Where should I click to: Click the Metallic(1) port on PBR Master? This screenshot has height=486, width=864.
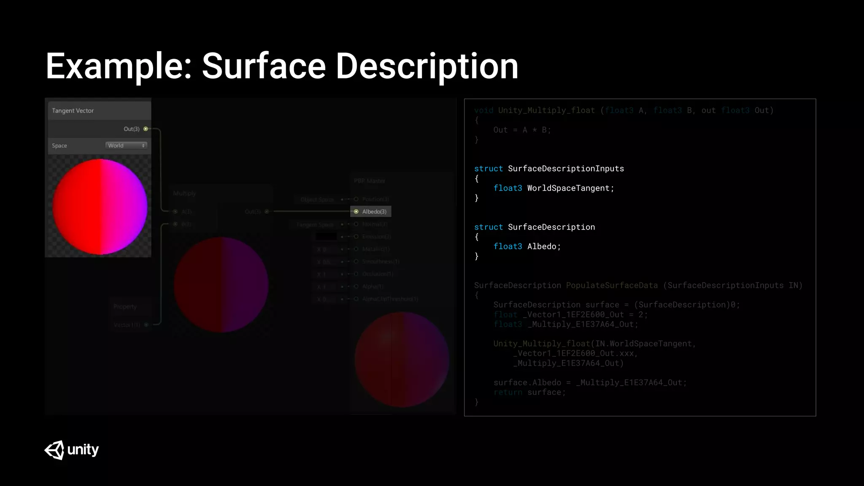[356, 249]
